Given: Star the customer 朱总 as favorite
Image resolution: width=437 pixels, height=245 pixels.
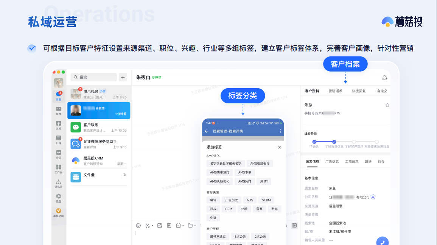Looking at the screenshot, I should 387,105.
